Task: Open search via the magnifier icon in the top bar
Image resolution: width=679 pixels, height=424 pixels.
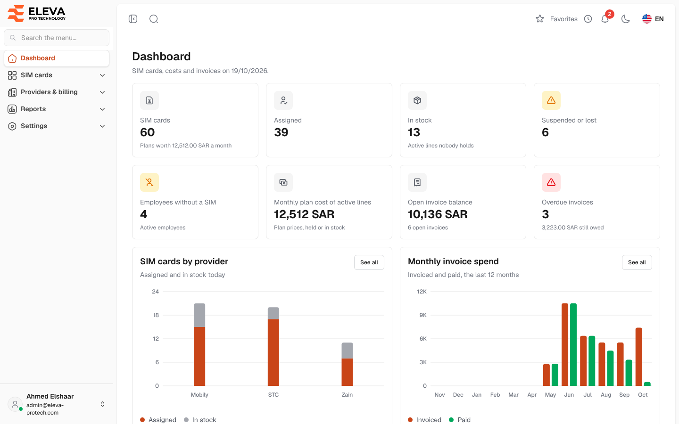Action: tap(154, 19)
